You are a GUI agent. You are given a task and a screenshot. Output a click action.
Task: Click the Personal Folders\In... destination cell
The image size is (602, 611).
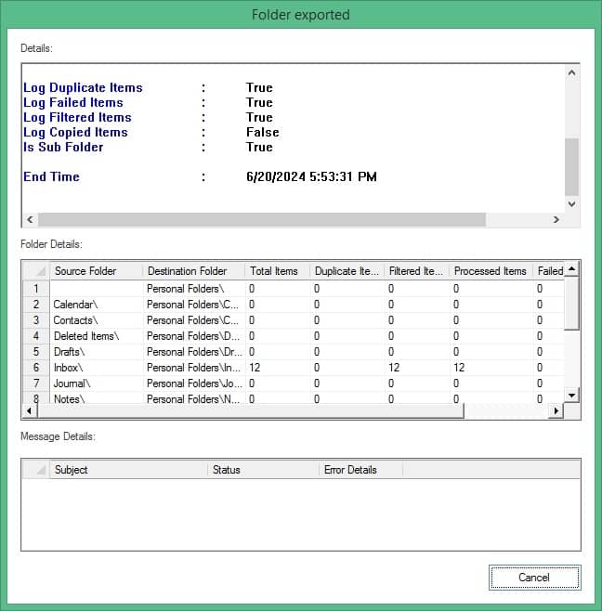pyautogui.click(x=194, y=368)
